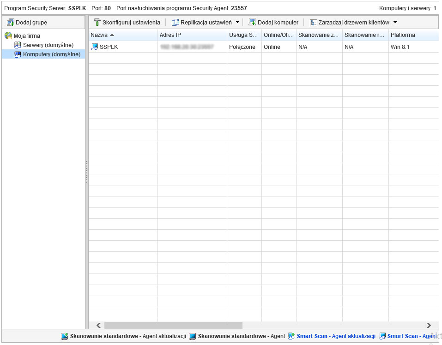Click the Dodaj grupę icon
The height and width of the screenshot is (345, 442).
click(x=11, y=22)
